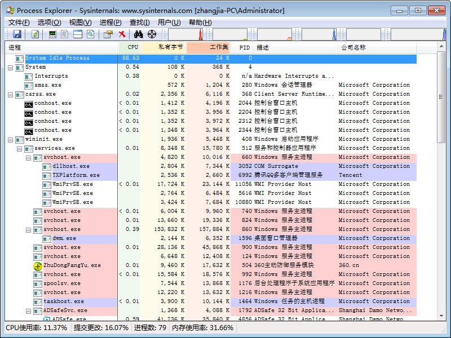Open the System Information graph icon

tap(52, 34)
